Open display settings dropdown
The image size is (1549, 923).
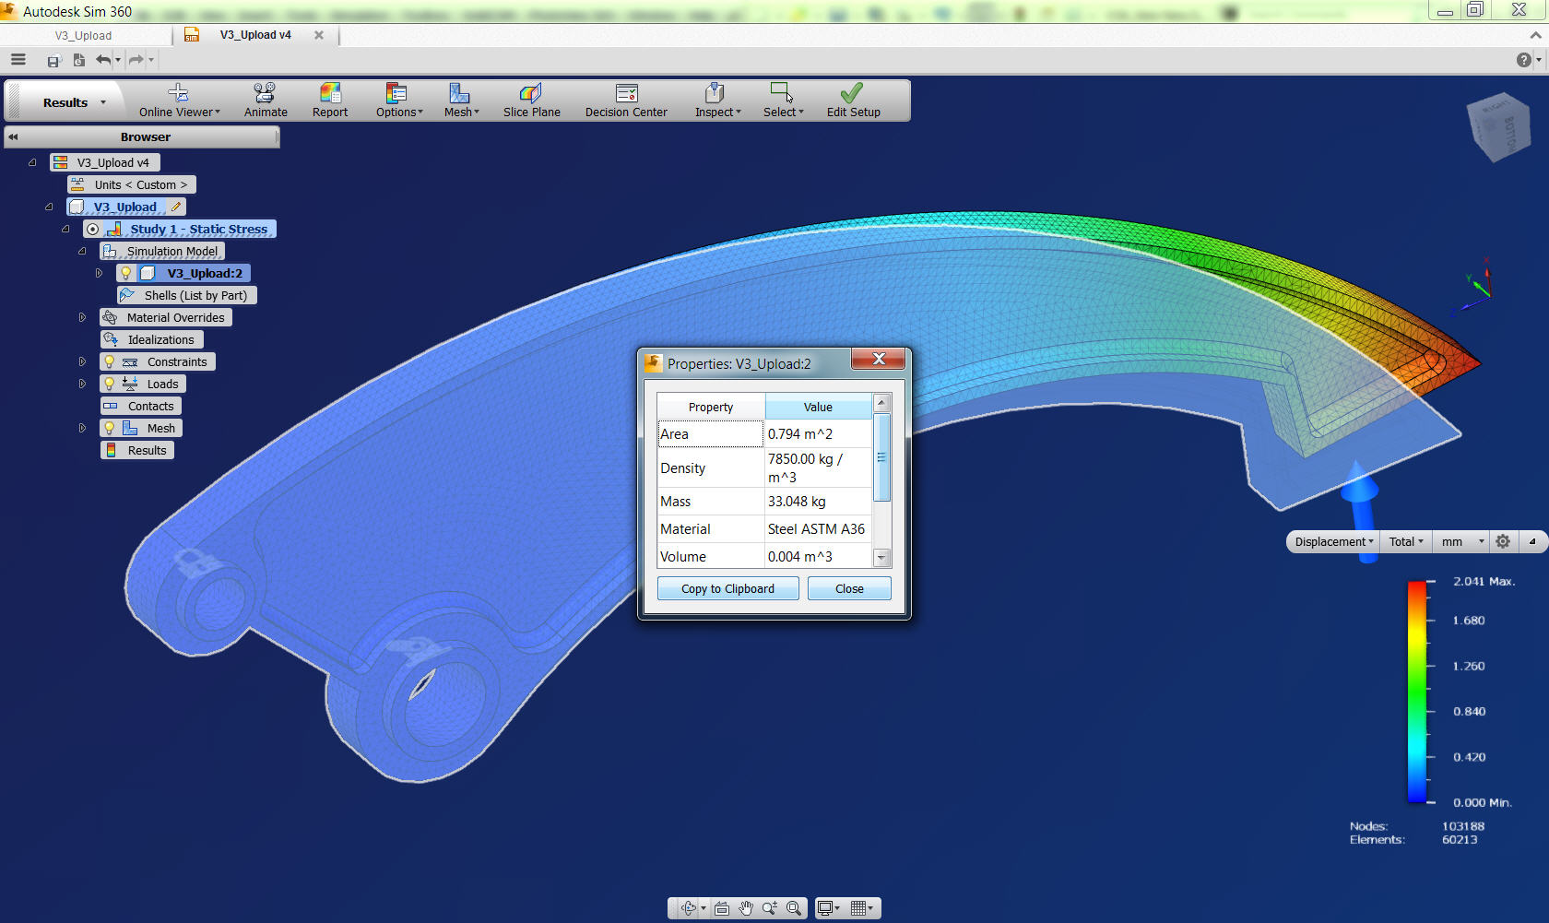click(x=828, y=908)
